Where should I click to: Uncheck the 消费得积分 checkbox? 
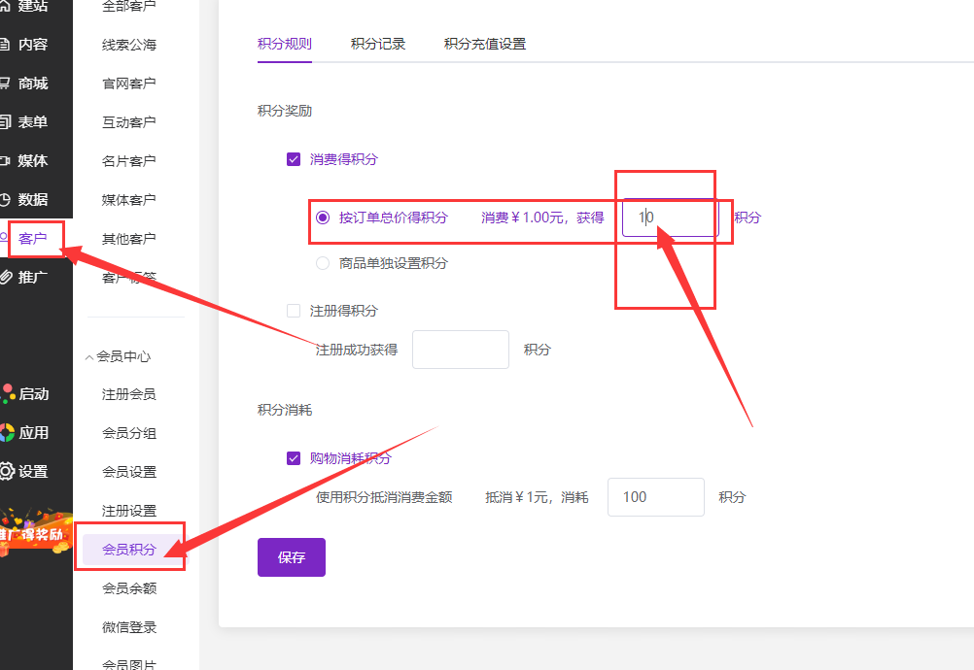click(x=294, y=159)
